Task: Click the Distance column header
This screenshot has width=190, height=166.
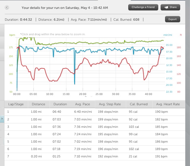Action: pyautogui.click(x=38, y=104)
